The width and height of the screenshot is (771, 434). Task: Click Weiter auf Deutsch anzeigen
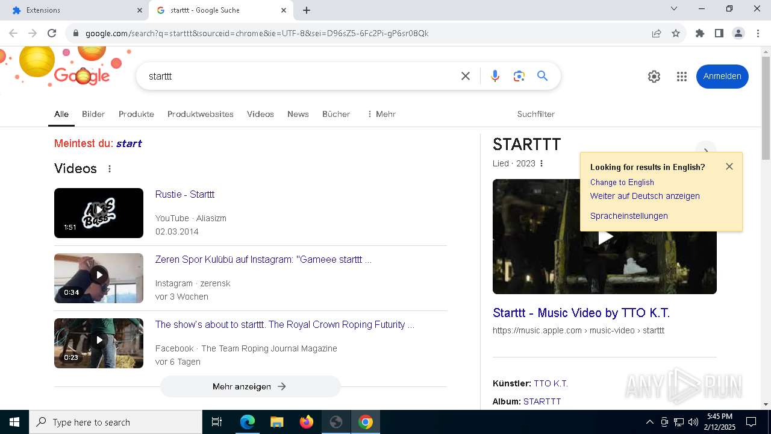click(645, 196)
